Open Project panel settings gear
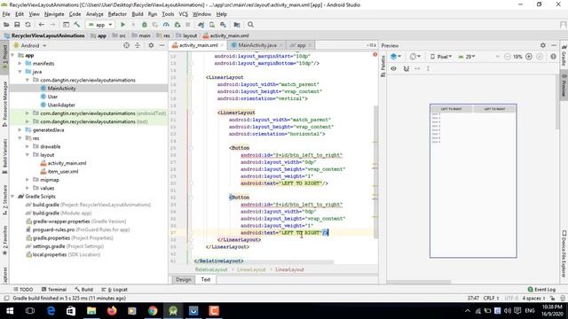The width and height of the screenshot is (568, 319). click(x=151, y=45)
